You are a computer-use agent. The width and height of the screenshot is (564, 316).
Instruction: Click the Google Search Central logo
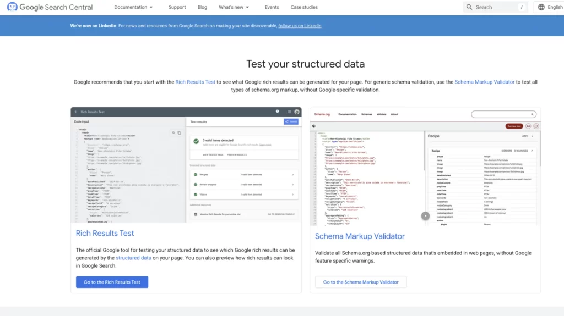pyautogui.click(x=50, y=7)
